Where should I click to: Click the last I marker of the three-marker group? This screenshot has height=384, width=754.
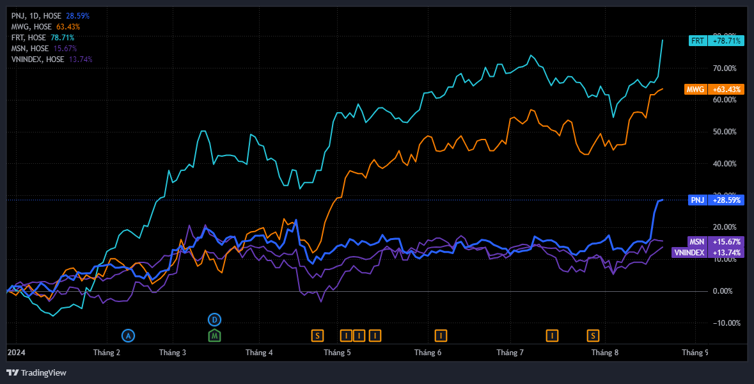tap(375, 335)
